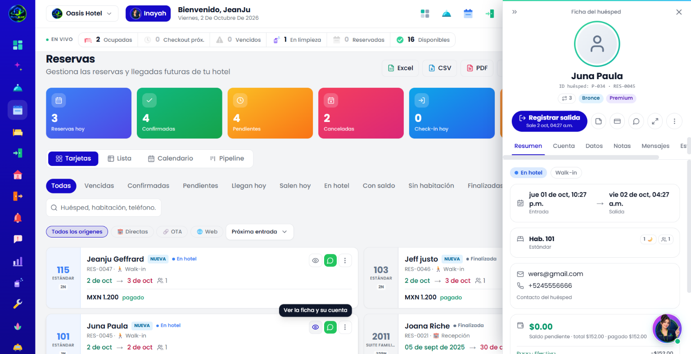The width and height of the screenshot is (691, 354).
Task: Export reservations with the PDF button
Action: click(477, 68)
